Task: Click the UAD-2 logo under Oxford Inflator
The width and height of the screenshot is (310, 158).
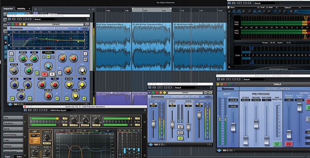Action: [x=155, y=144]
